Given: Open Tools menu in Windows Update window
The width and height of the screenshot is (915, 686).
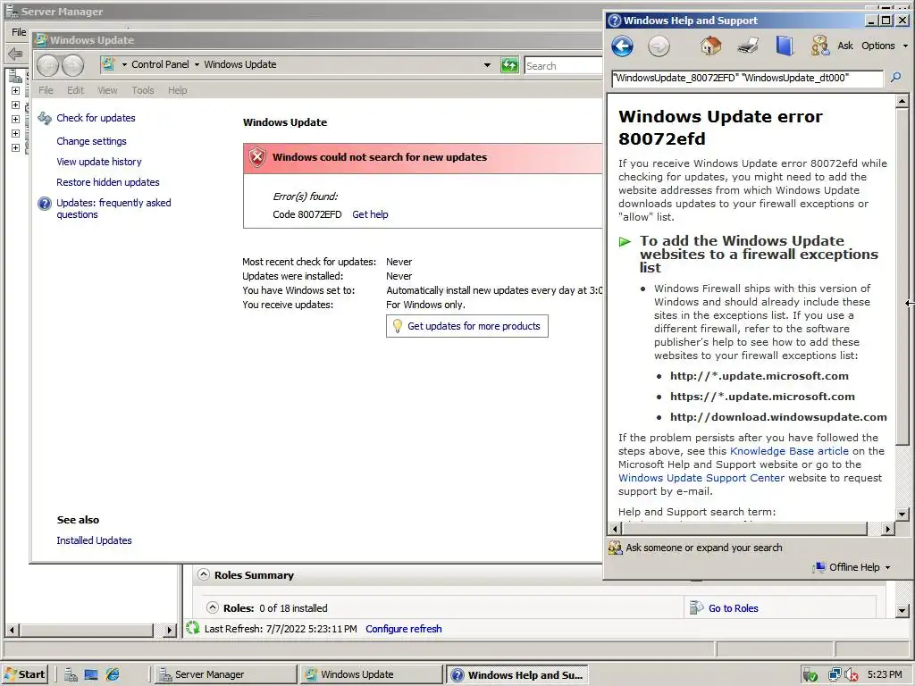Looking at the screenshot, I should pos(143,90).
